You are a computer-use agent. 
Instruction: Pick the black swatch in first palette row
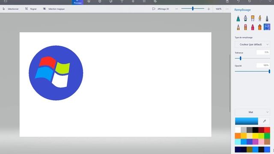255,130
